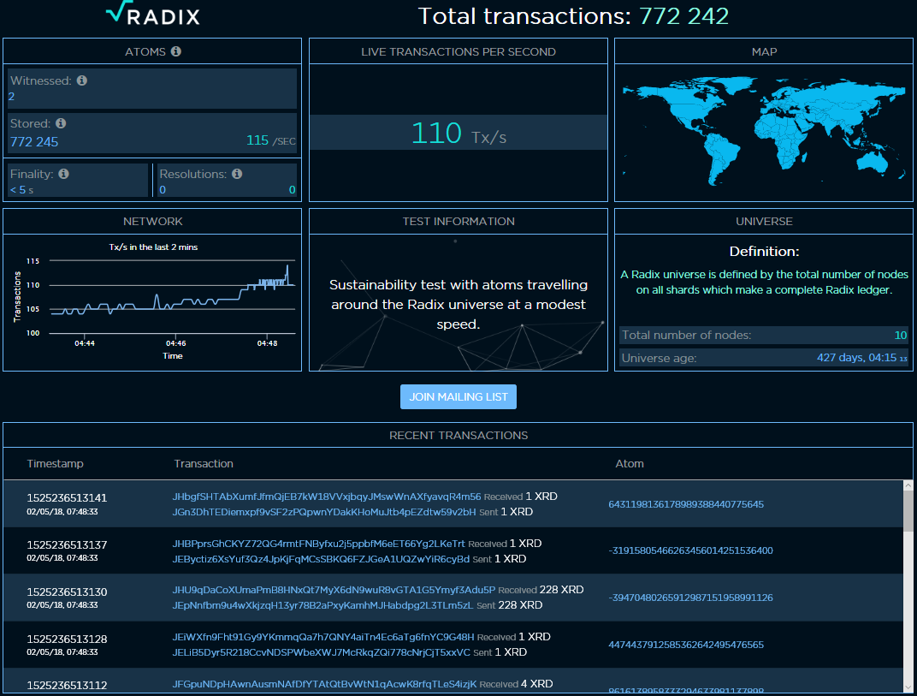Screen dimensions: 917x696
Task: Click the 'Received 4 XRD' amount
Action: tap(516, 684)
